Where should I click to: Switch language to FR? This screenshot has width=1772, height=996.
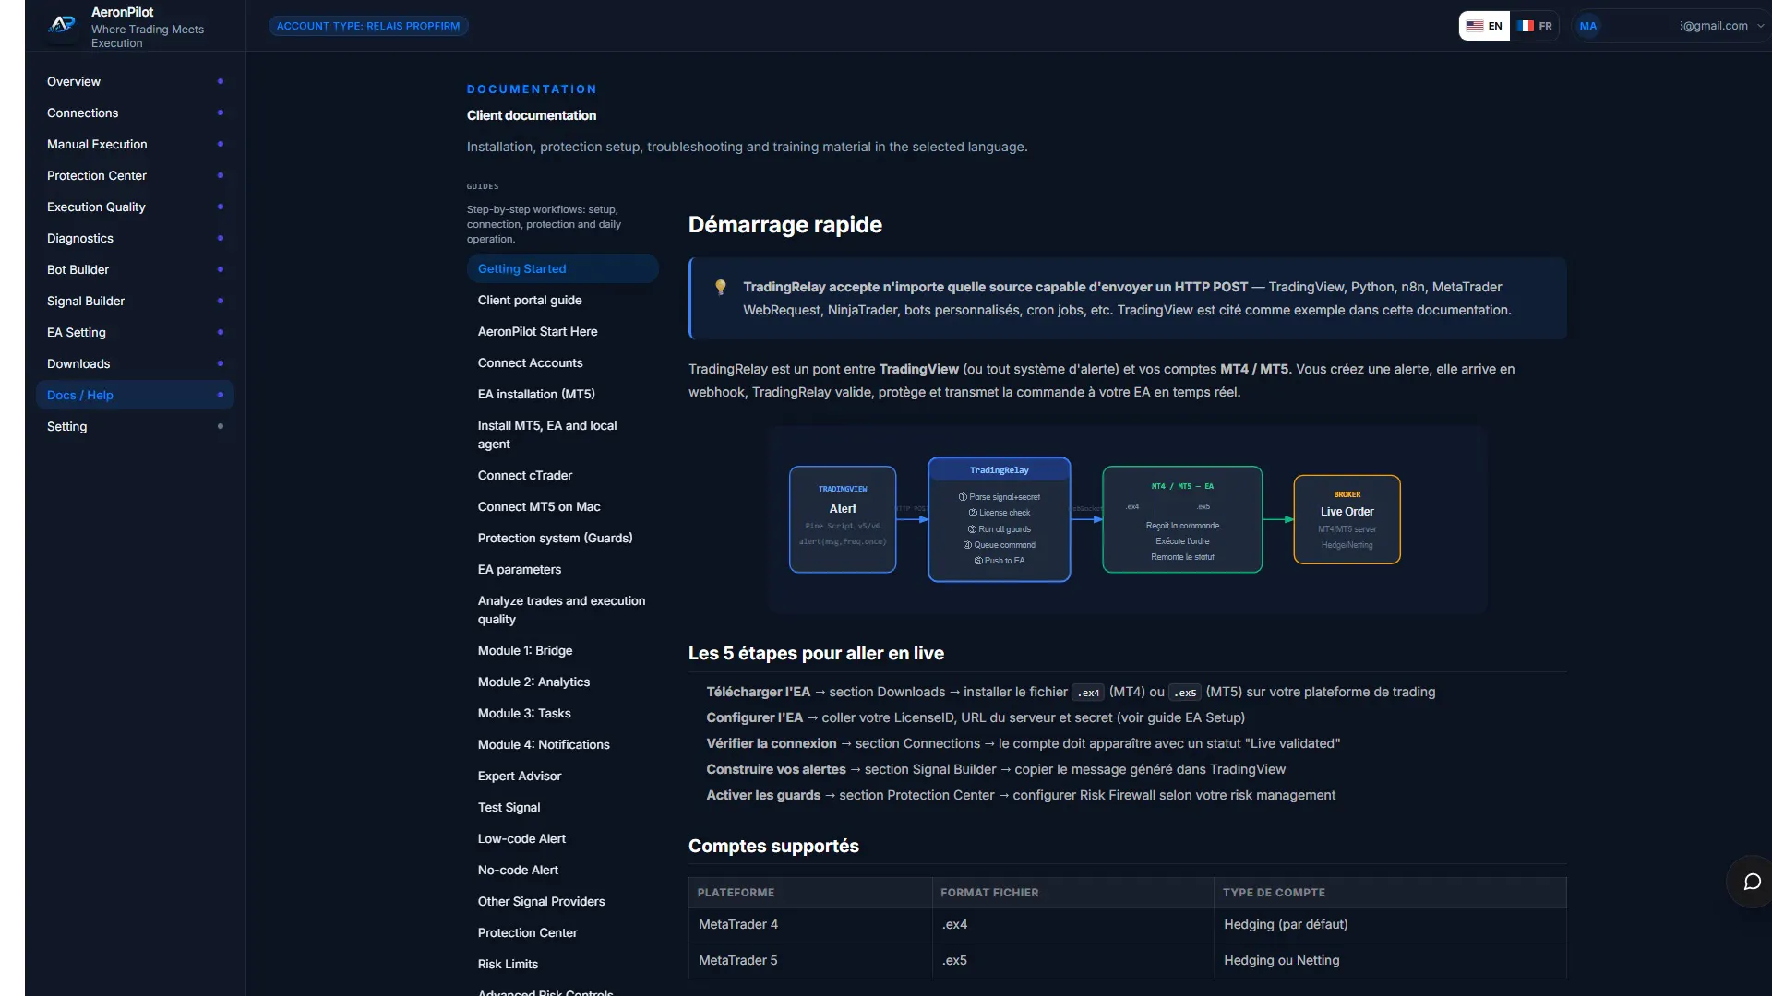1535,26
